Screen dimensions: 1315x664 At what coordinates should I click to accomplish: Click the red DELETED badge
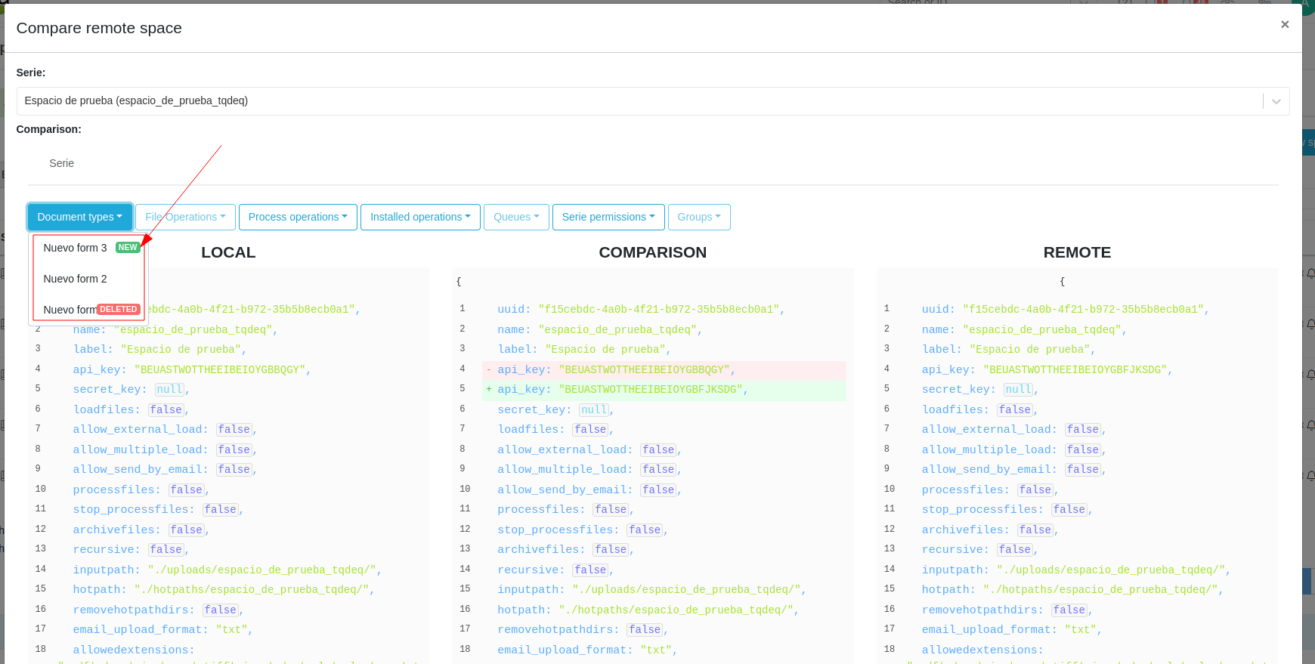point(119,310)
